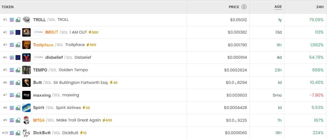The image size is (327, 139).
Task: Click the IMOUT token image
Action: point(26,32)
